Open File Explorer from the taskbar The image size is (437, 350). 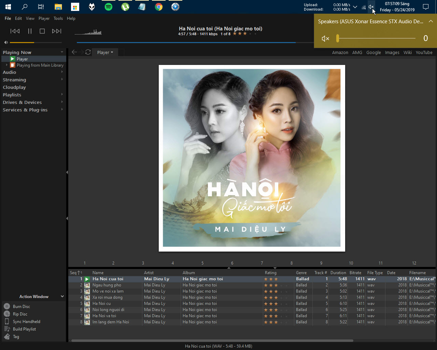(x=58, y=6)
